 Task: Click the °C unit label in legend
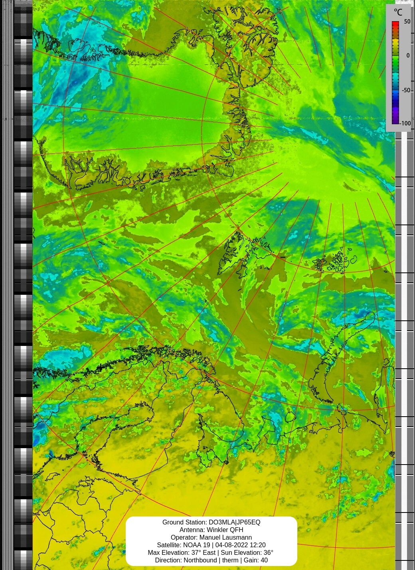[x=398, y=12]
